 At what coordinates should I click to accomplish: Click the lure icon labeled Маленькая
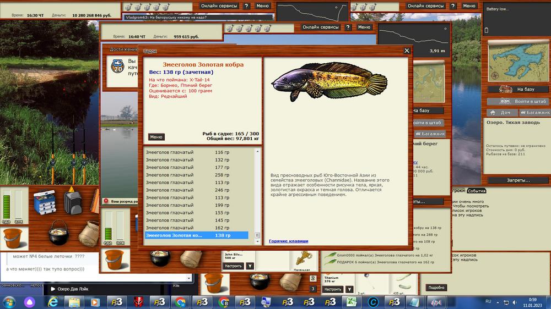coord(303,260)
